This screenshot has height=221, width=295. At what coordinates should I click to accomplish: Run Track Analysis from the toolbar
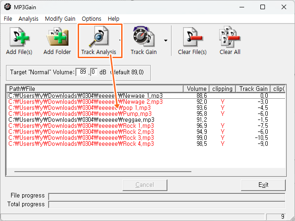click(x=98, y=41)
